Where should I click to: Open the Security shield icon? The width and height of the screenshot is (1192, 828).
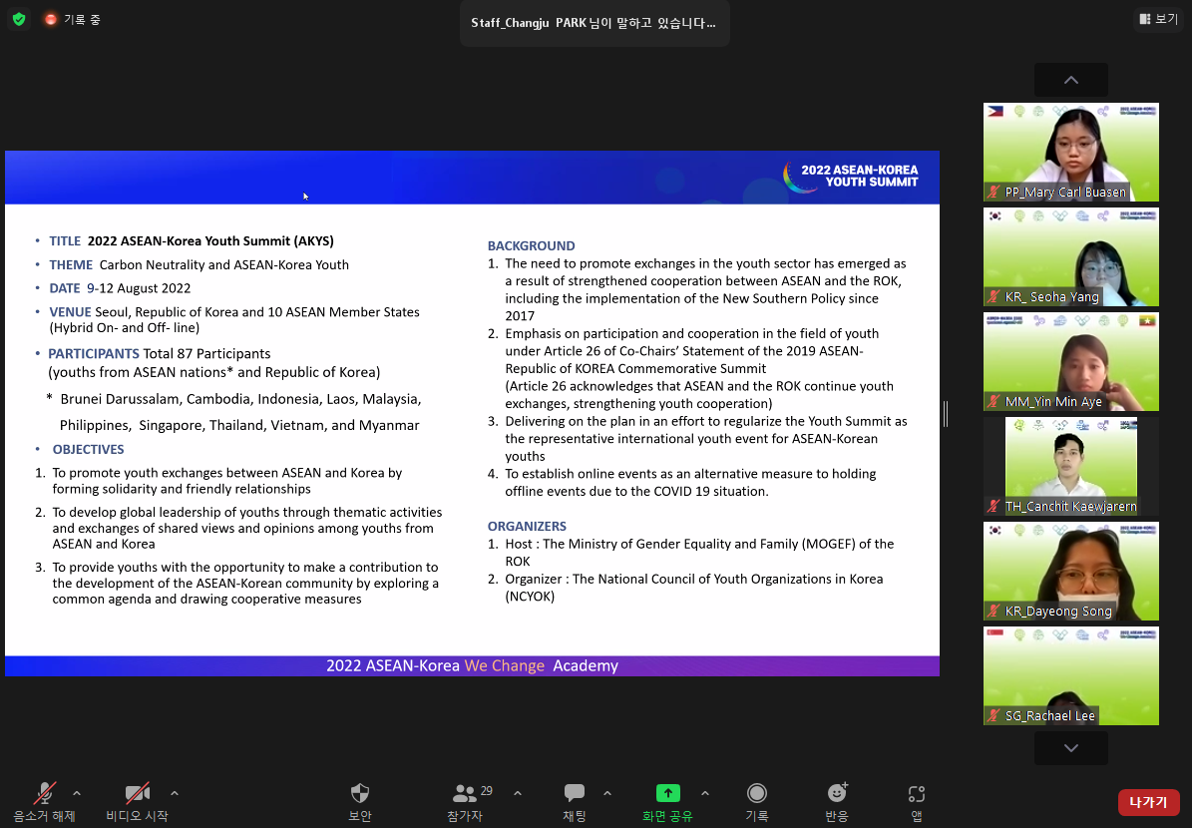(359, 794)
